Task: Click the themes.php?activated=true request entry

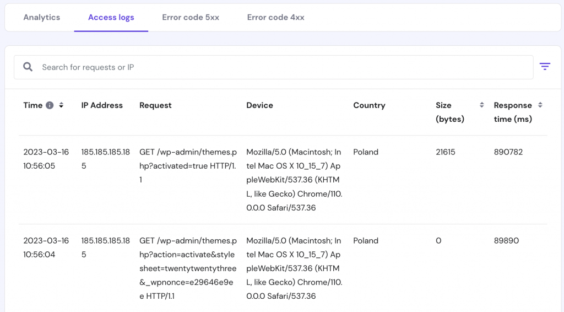Action: pyautogui.click(x=188, y=165)
